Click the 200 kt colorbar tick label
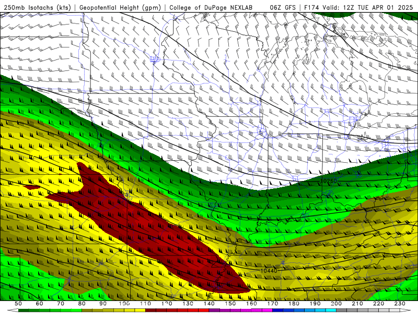The height and width of the screenshot is (313, 418). (336, 304)
